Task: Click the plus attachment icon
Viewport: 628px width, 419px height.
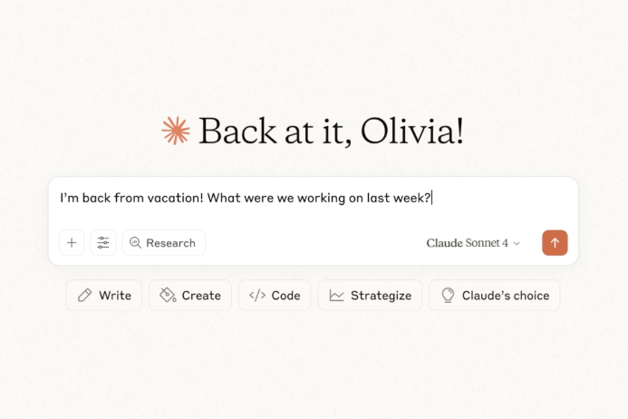Action: coord(72,243)
